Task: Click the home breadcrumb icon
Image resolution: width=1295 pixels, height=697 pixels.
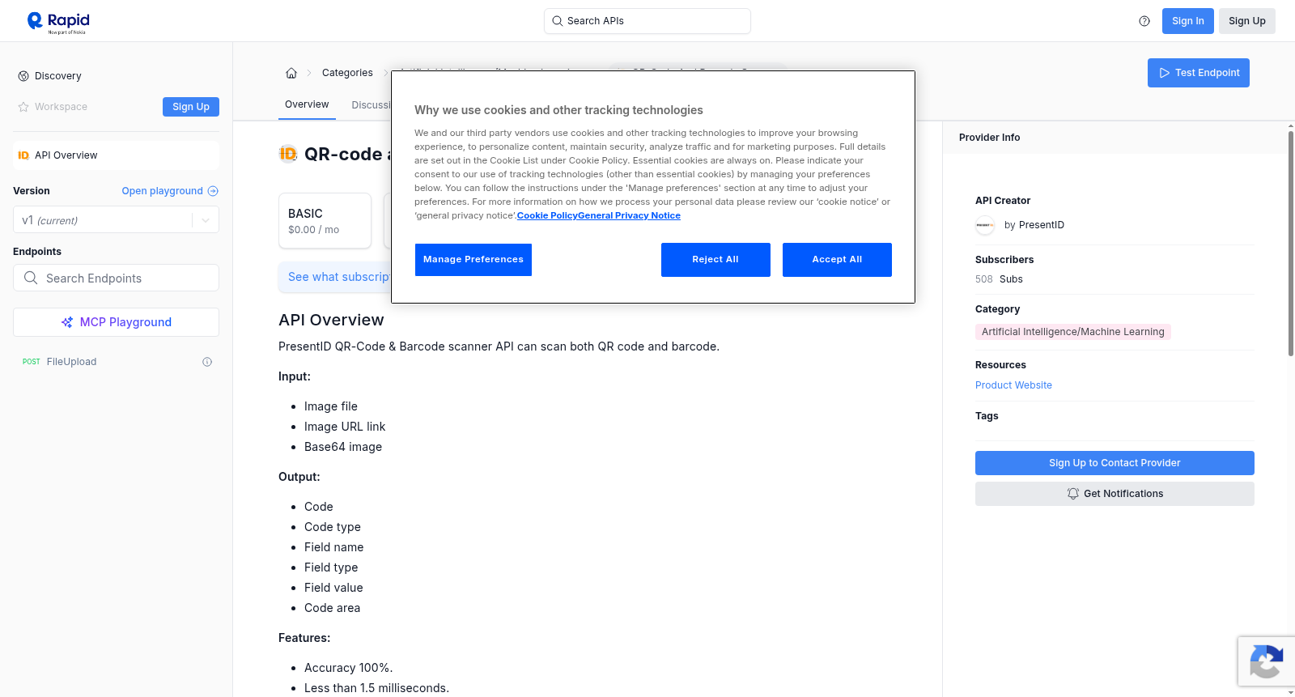Action: (x=291, y=73)
